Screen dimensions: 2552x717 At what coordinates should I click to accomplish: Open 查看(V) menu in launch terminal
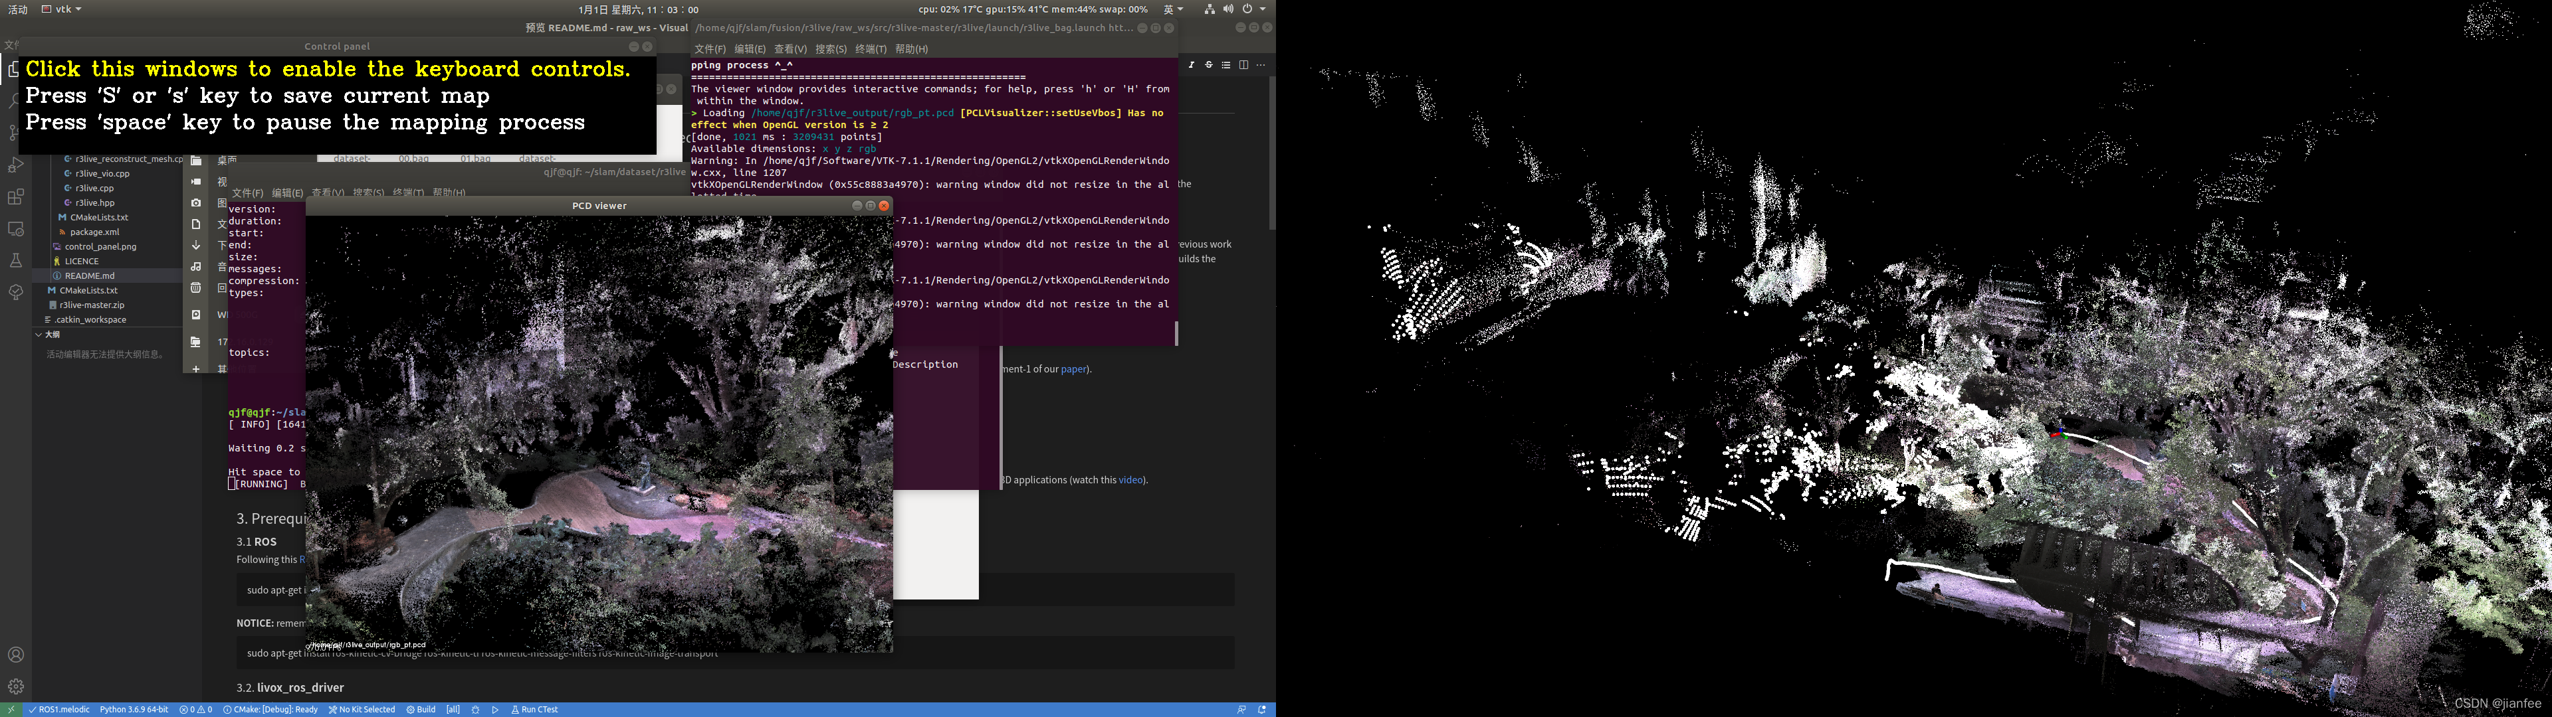(790, 48)
